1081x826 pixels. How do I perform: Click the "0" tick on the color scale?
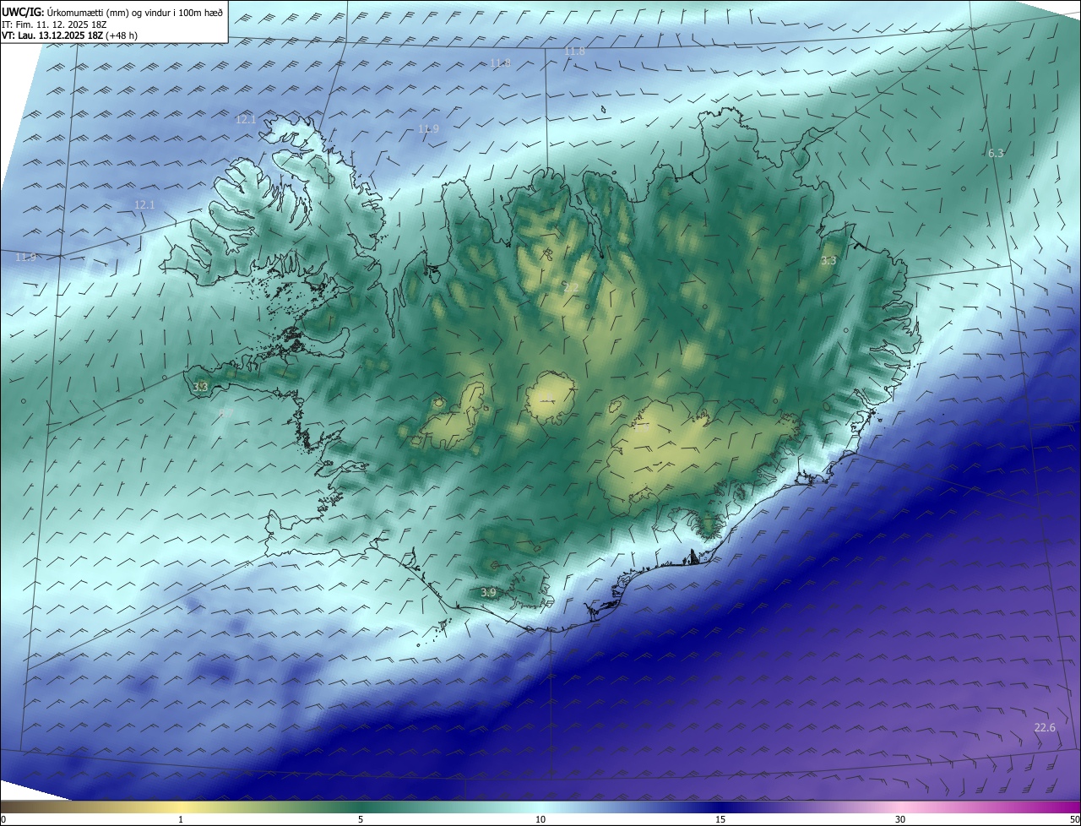click(4, 819)
